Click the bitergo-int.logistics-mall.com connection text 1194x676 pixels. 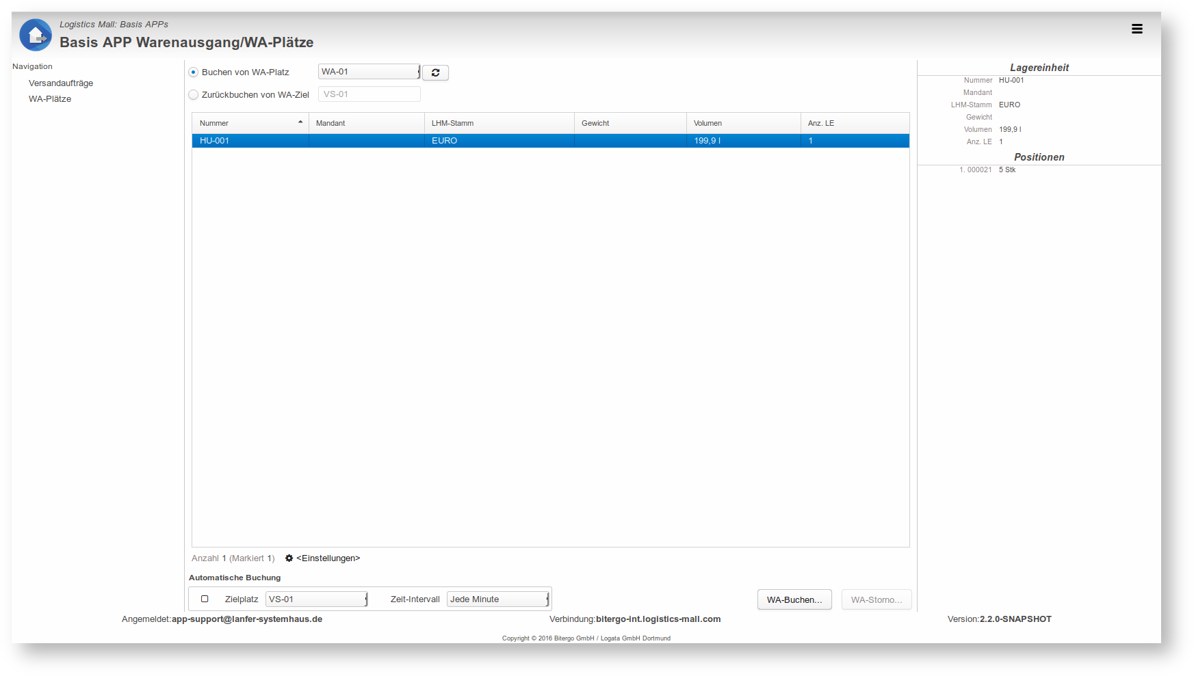[658, 619]
